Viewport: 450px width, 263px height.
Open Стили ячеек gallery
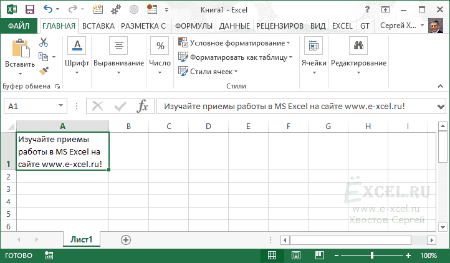click(208, 71)
